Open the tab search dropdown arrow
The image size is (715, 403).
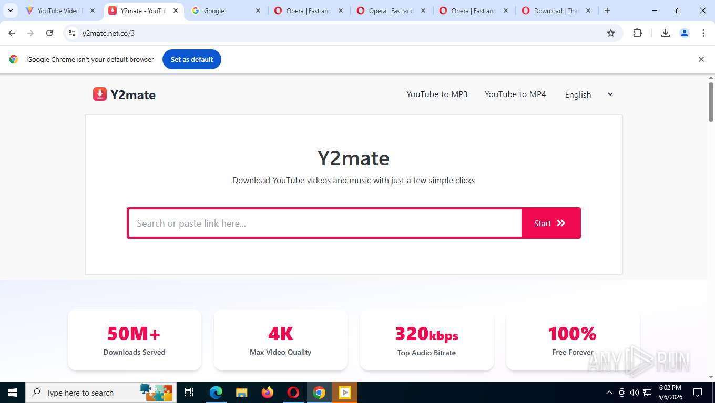point(11,10)
